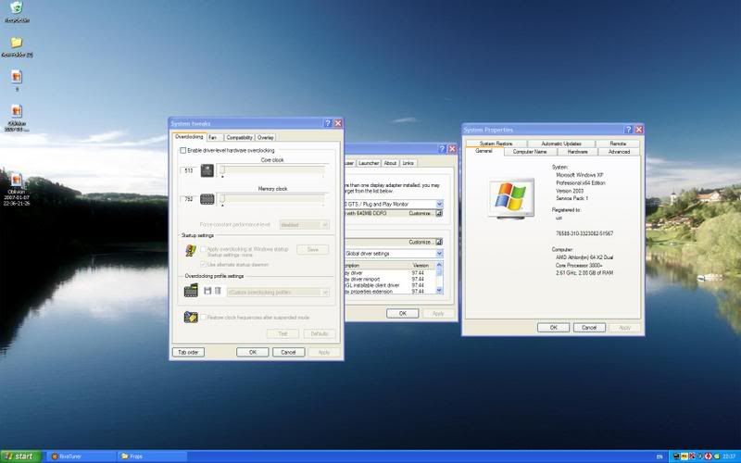
Task: Click upper Customize arrow in RivaTuner
Action: point(439,214)
